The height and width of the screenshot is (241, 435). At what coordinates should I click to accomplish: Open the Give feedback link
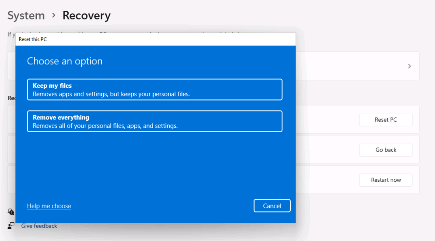pos(39,226)
